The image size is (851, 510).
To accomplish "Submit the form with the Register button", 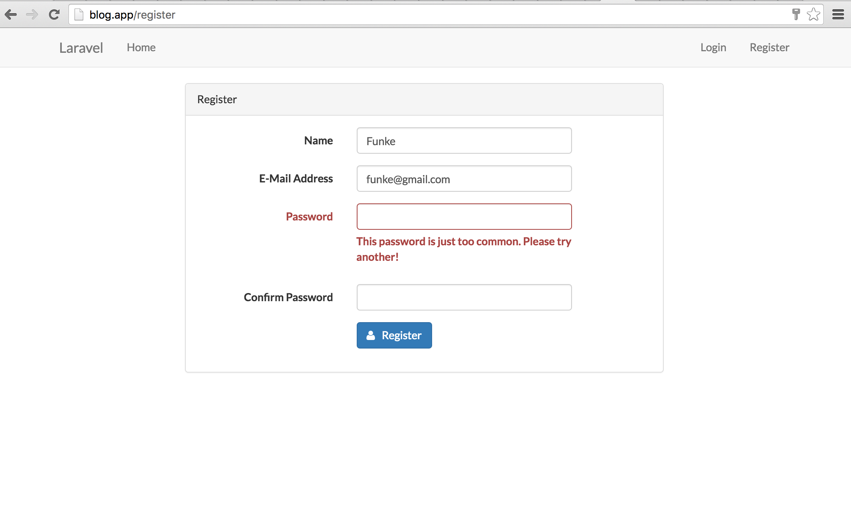I will (x=394, y=335).
